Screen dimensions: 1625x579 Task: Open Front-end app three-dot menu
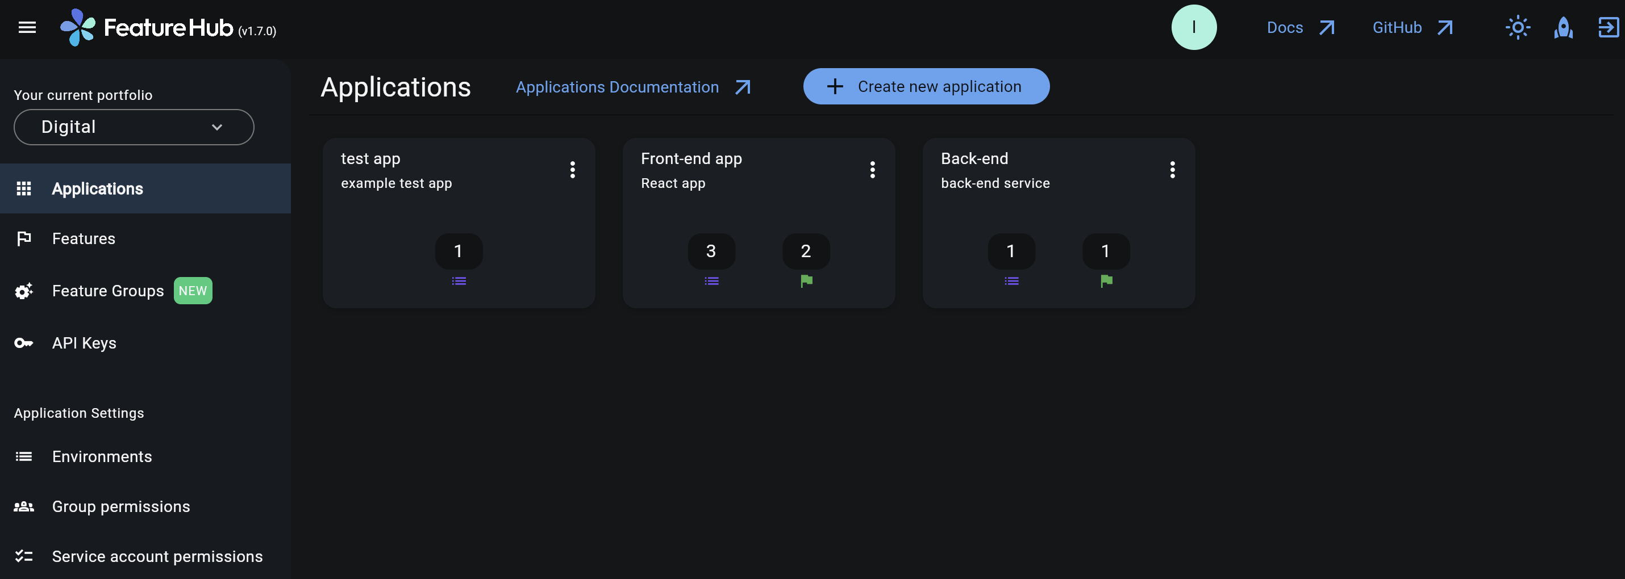click(x=872, y=170)
